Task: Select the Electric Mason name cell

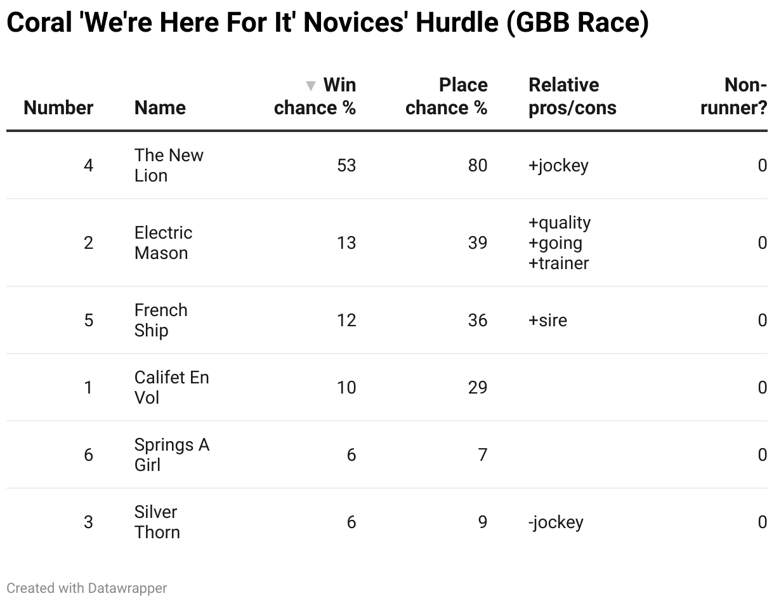Action: (163, 242)
